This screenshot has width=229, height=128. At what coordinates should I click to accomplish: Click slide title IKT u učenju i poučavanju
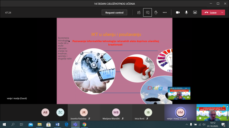pyautogui.click(x=116, y=34)
